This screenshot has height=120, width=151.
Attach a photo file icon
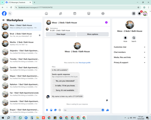pyautogui.click(x=51, y=110)
